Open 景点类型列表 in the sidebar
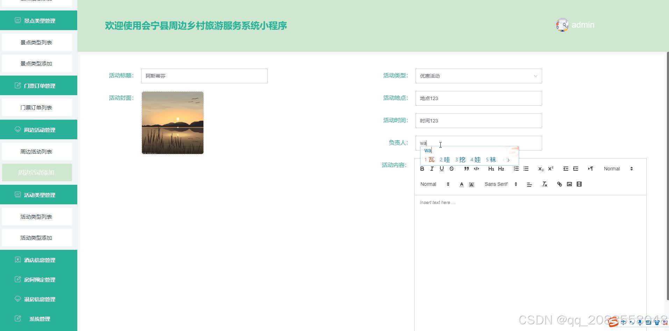669x331 pixels. click(x=37, y=42)
